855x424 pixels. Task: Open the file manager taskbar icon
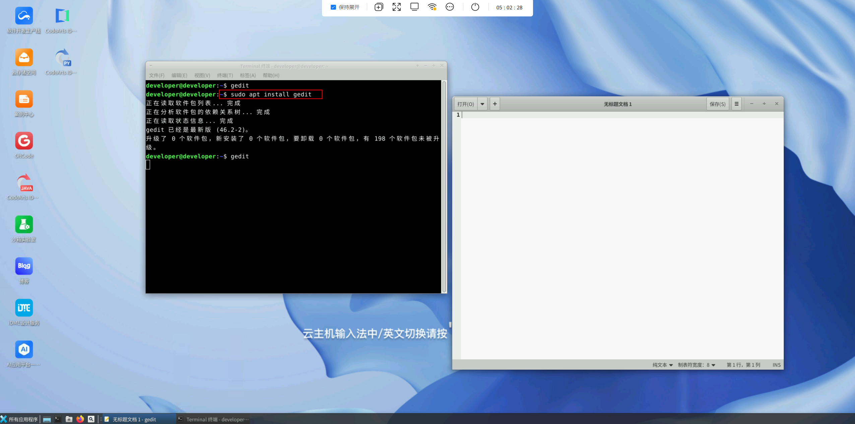point(69,419)
